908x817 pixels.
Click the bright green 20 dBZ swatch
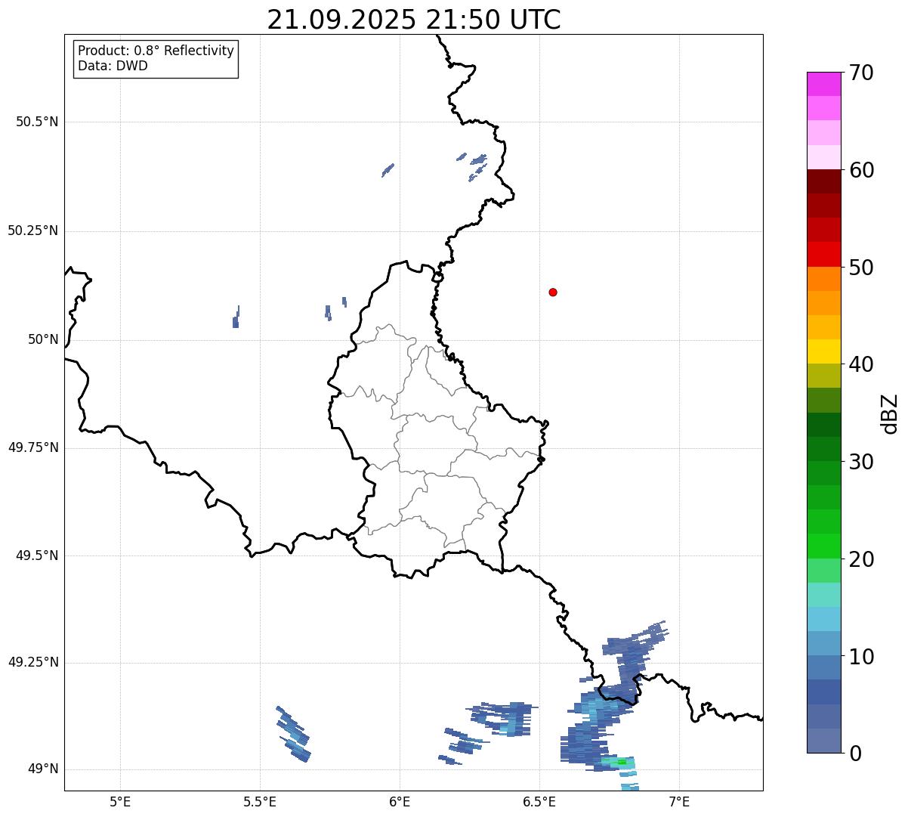coord(823,546)
